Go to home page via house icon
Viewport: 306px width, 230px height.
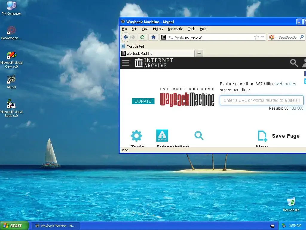153,37
